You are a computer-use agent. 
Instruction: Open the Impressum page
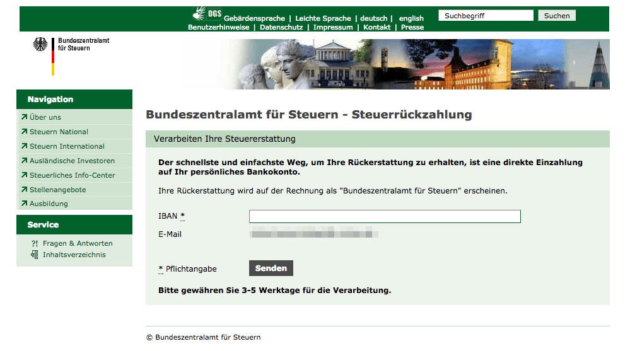click(x=333, y=27)
